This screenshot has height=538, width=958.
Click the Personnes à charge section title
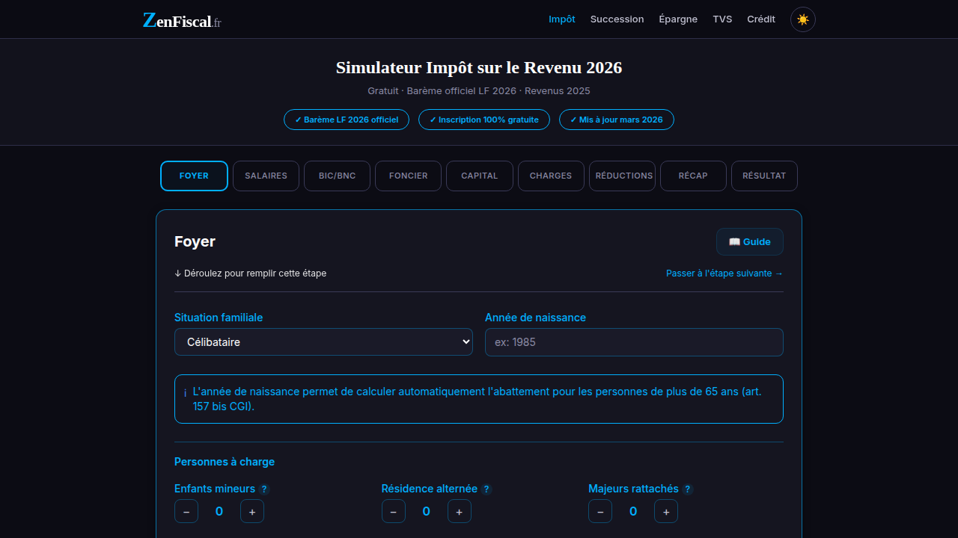(225, 462)
